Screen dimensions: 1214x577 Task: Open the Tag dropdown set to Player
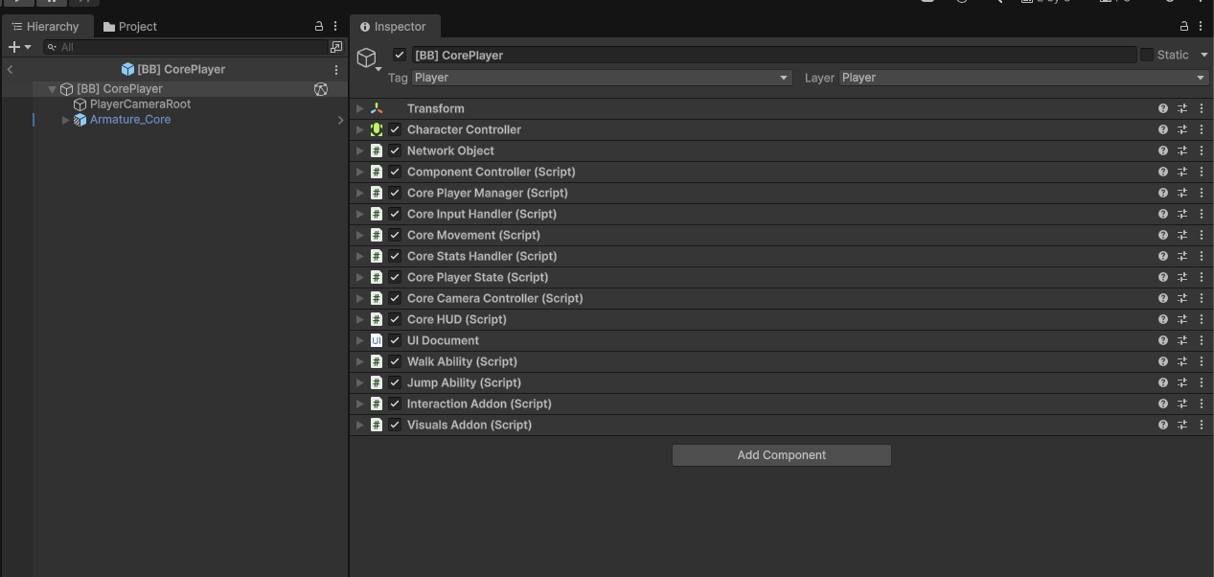601,78
